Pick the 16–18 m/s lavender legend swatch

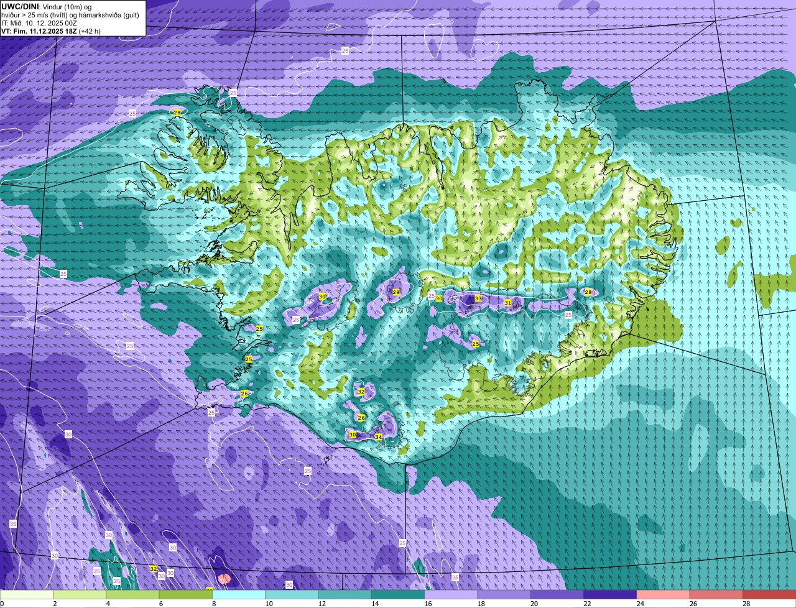point(451,595)
